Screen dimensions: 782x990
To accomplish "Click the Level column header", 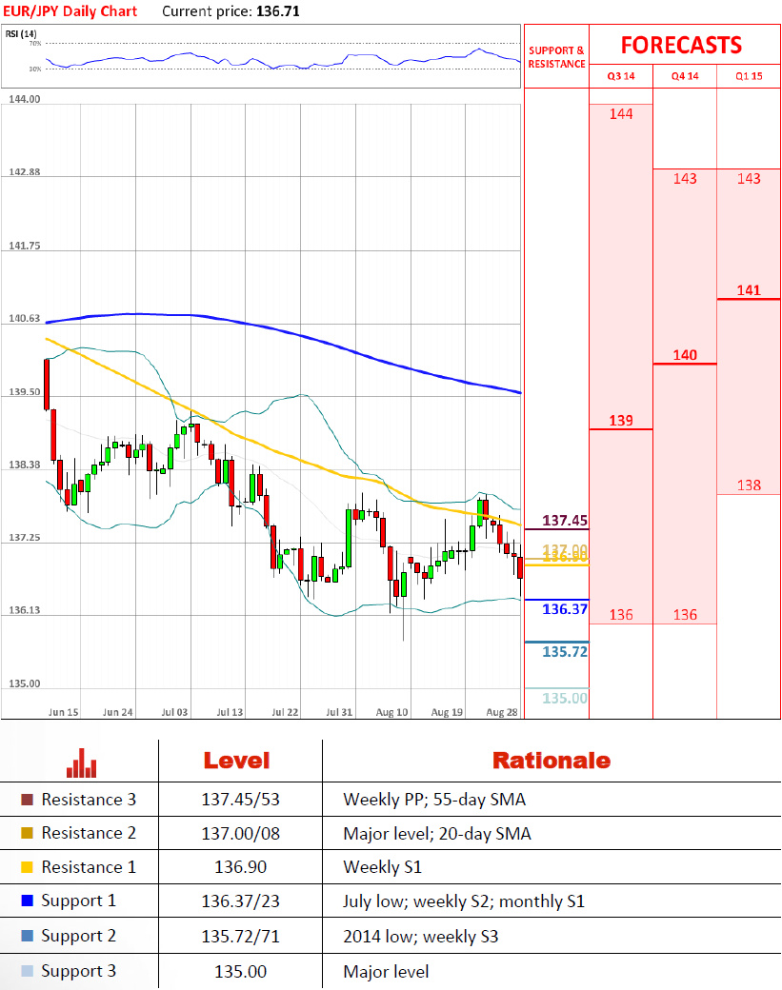I will tap(237, 761).
